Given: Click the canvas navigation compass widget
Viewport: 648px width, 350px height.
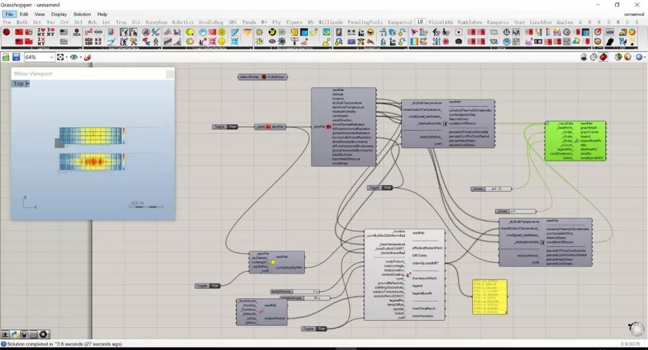Looking at the screenshot, I should (637, 329).
